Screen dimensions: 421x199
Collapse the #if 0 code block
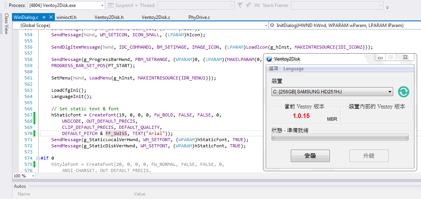point(38,158)
